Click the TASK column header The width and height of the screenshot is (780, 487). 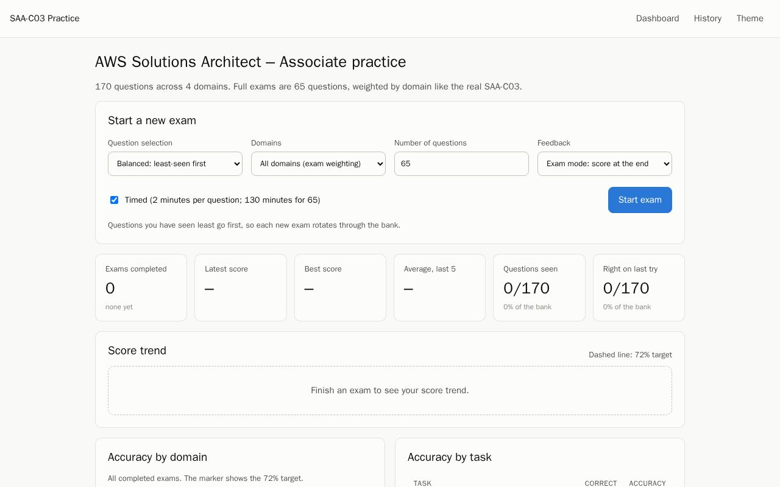click(x=422, y=483)
